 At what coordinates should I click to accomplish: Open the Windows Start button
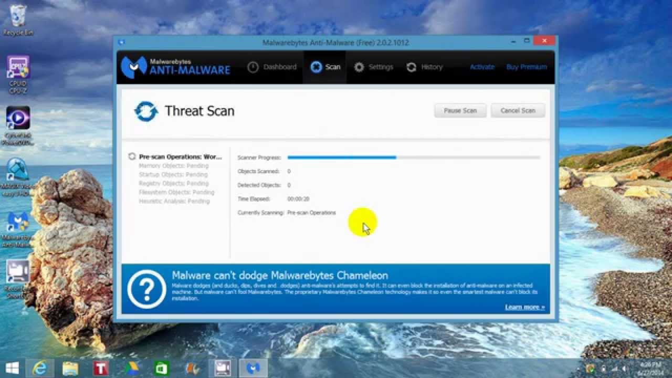click(x=13, y=368)
